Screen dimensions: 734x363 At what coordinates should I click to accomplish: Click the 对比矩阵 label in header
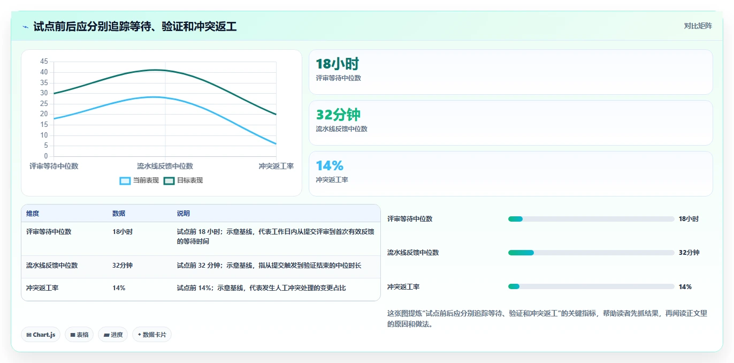[x=698, y=26]
